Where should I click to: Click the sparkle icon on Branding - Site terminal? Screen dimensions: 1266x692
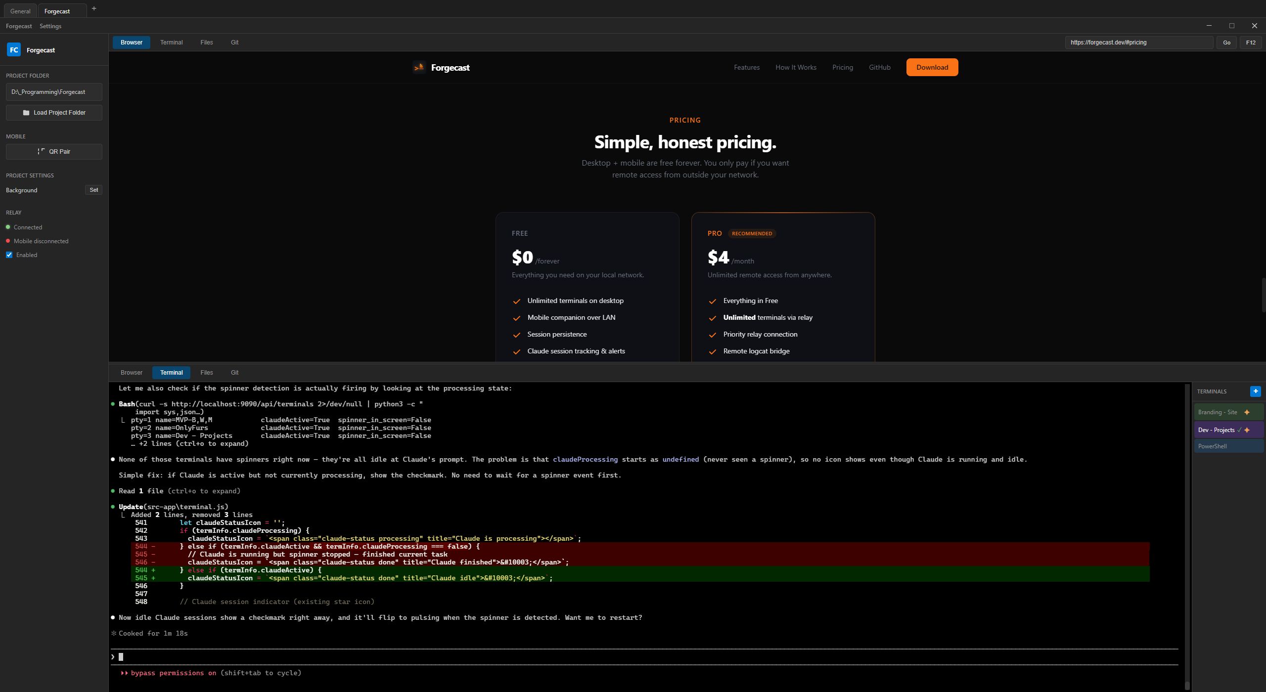click(x=1247, y=411)
